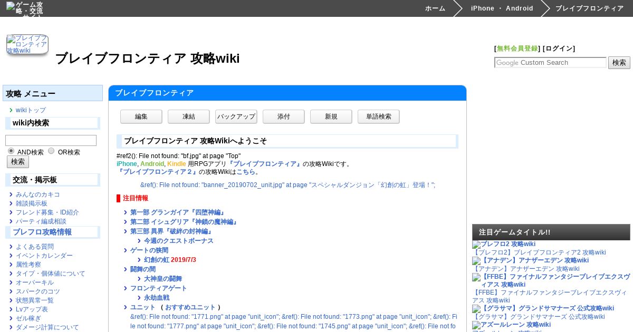Open ゲートの狭間 link
633x332 pixels.
coord(149,250)
